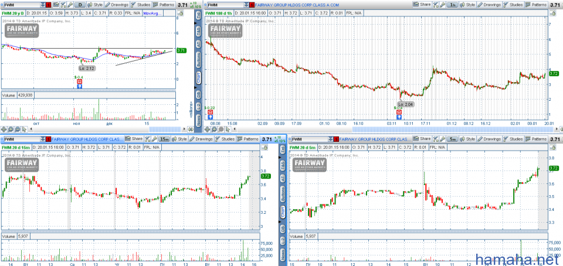Open the wrench settings icon in daily chart
Screen dimensions: 563x266
click(x=70, y=5)
